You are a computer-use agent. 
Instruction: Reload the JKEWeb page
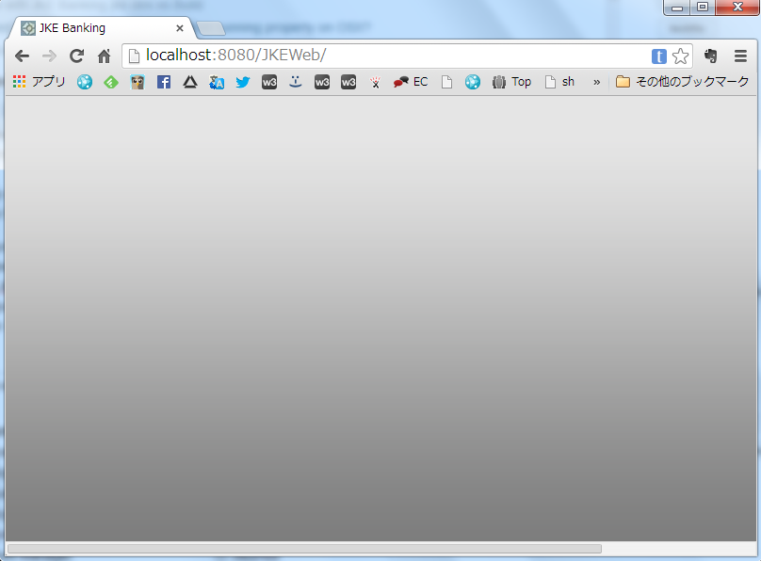pyautogui.click(x=77, y=56)
